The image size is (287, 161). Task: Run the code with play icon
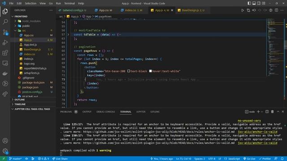click(x=243, y=10)
